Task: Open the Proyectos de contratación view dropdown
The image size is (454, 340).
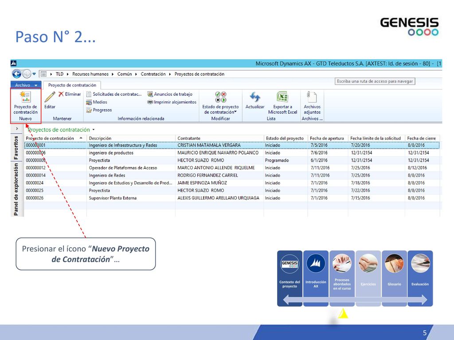Action: (94, 130)
